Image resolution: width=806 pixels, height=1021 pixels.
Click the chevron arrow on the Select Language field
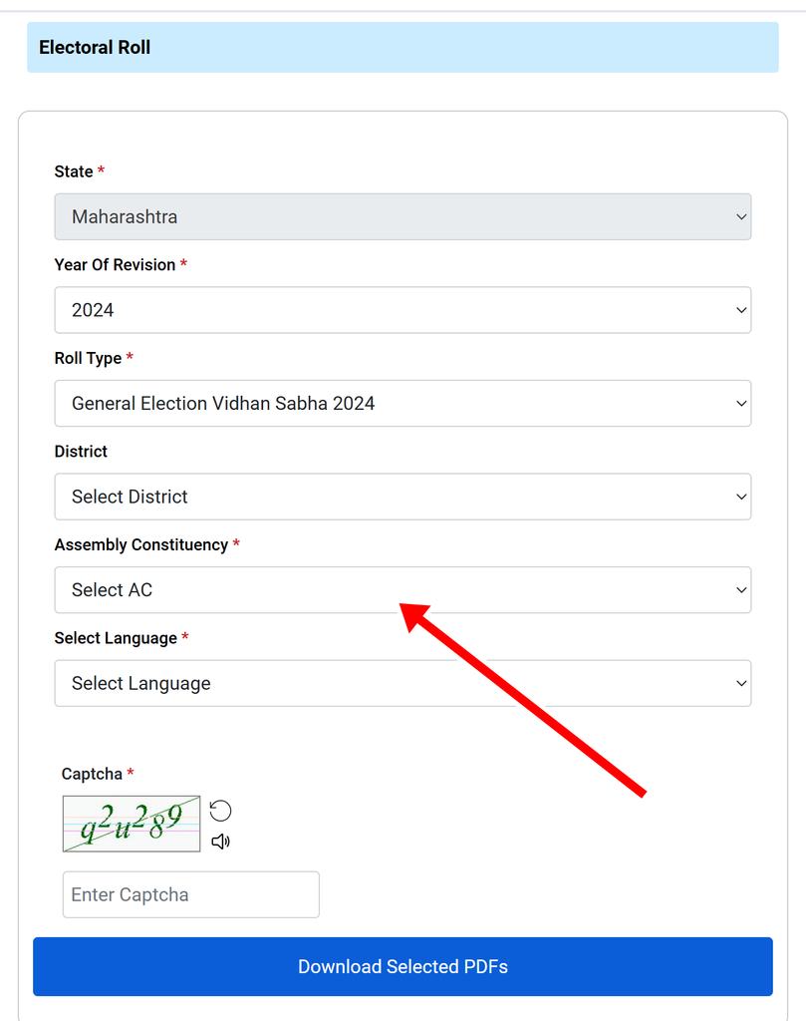coord(741,683)
